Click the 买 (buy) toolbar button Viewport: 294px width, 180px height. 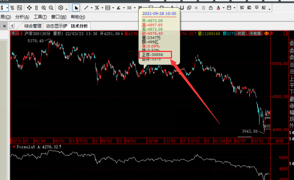[242, 8]
